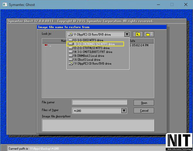
Task: Click the Symantec Ghost title bar app icon
Action: tap(5, 5)
